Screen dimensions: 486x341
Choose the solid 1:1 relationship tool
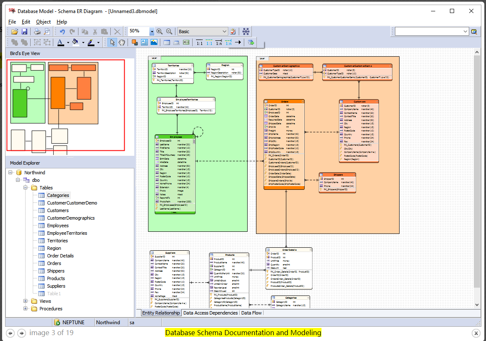click(200, 42)
